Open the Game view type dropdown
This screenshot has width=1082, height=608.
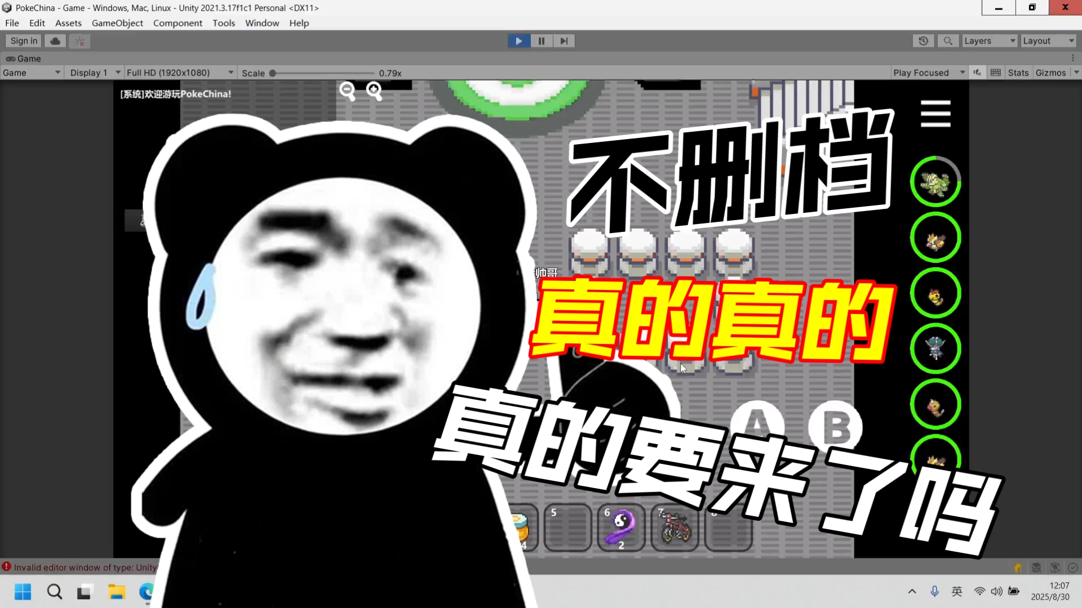click(x=31, y=73)
